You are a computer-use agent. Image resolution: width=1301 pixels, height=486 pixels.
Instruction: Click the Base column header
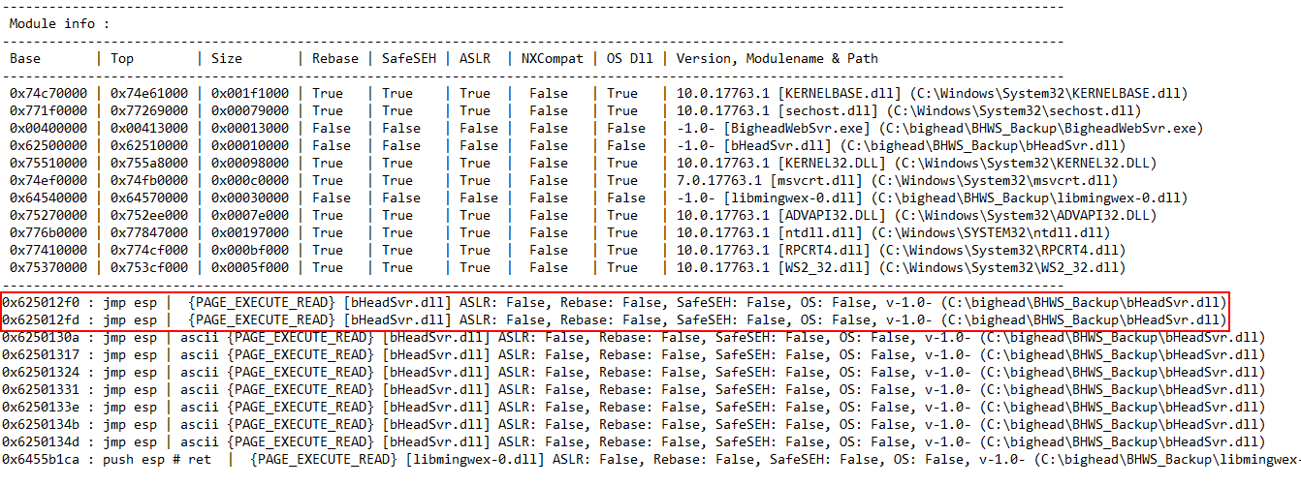point(26,58)
